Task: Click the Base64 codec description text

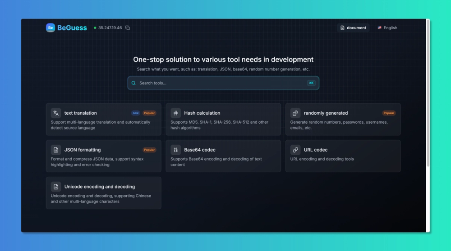Action: tap(216, 162)
